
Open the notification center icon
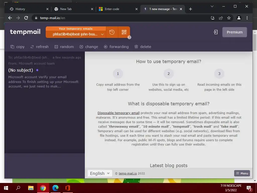pos(249,188)
